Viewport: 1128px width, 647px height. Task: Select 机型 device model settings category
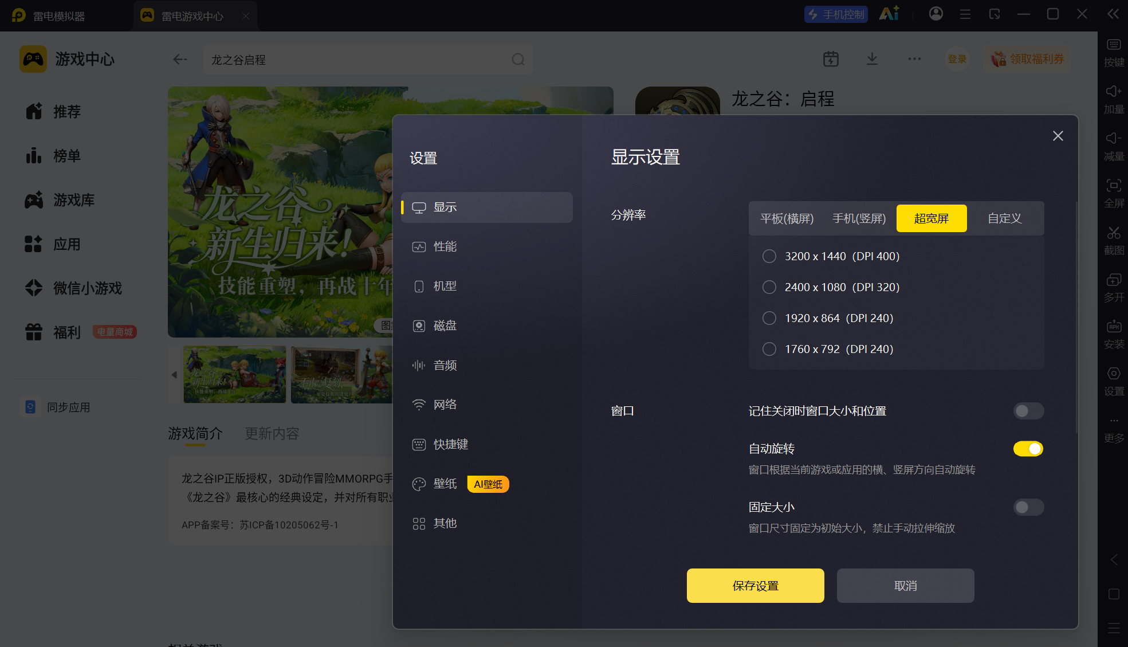point(487,286)
